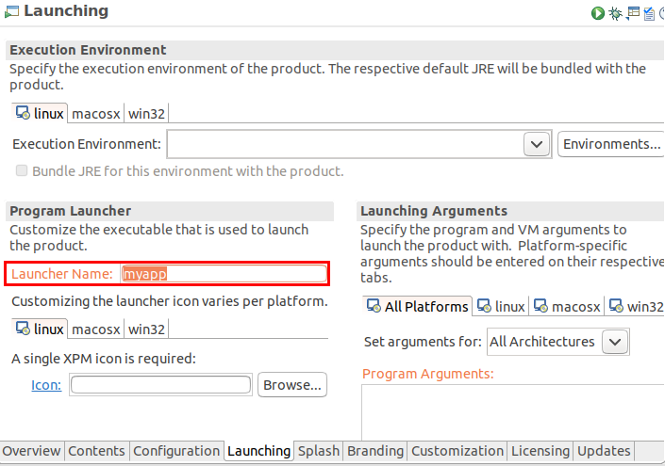Switch to the Configuration tab

(176, 451)
